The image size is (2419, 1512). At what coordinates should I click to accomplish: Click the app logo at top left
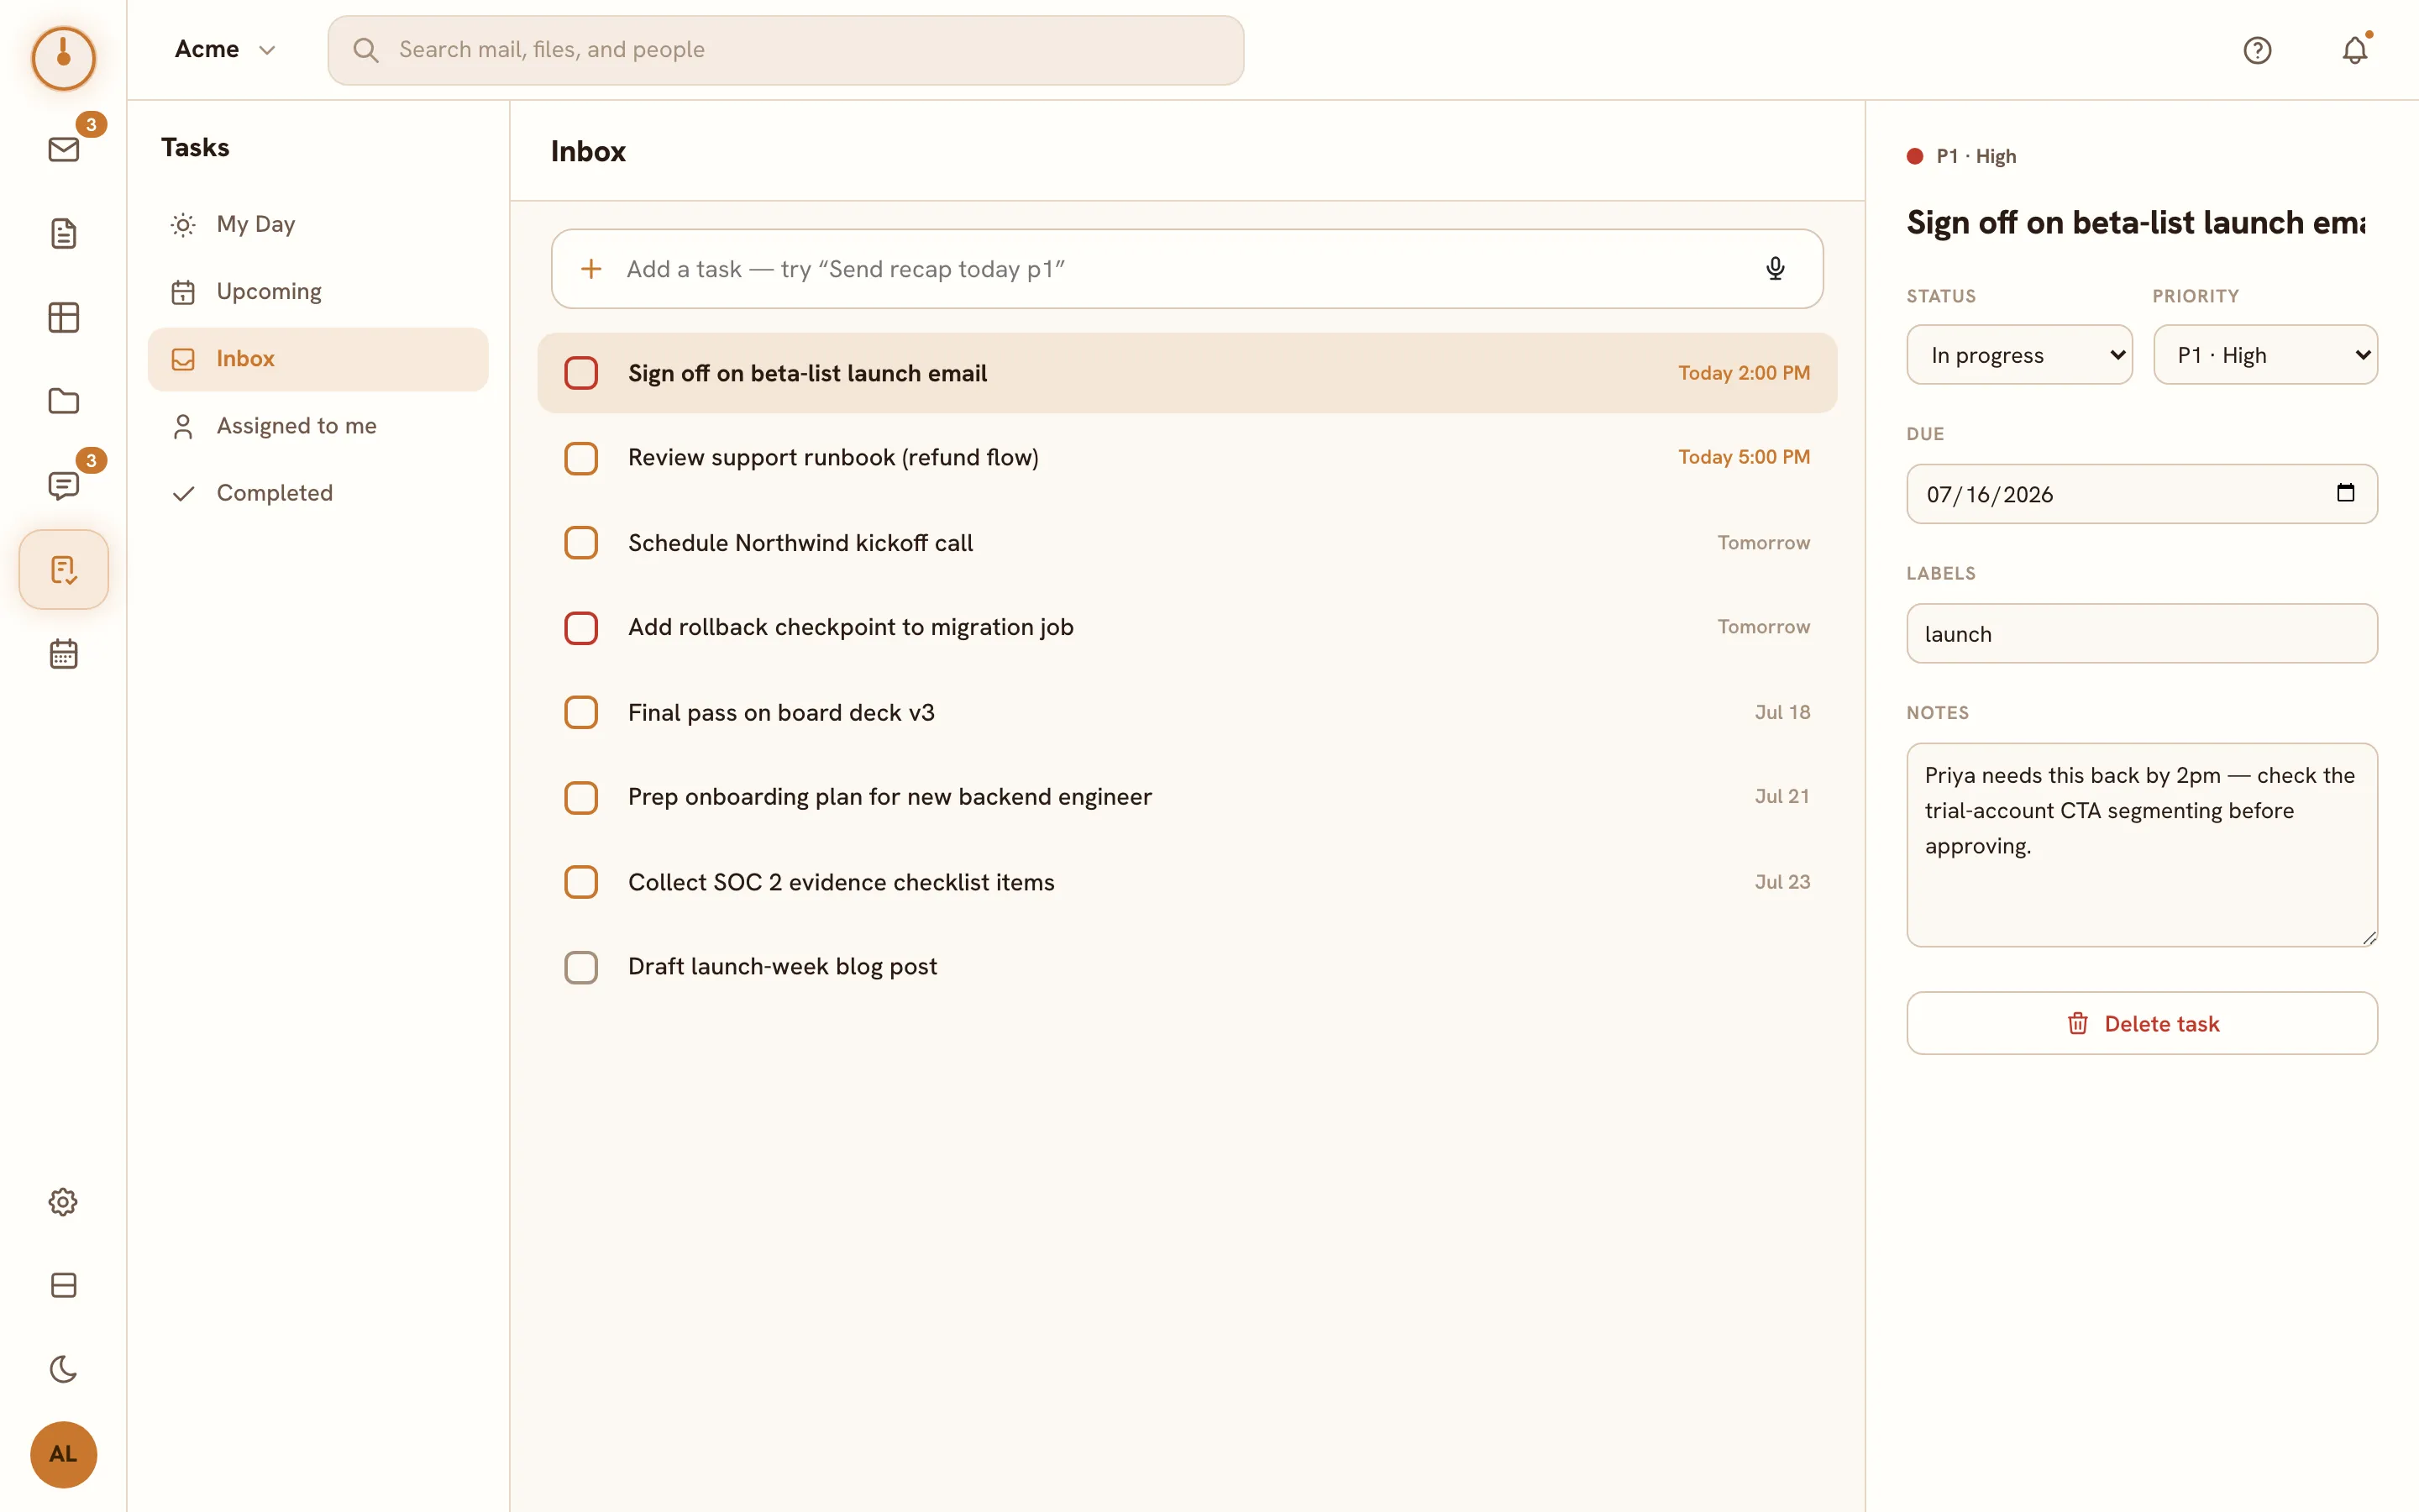click(x=63, y=58)
